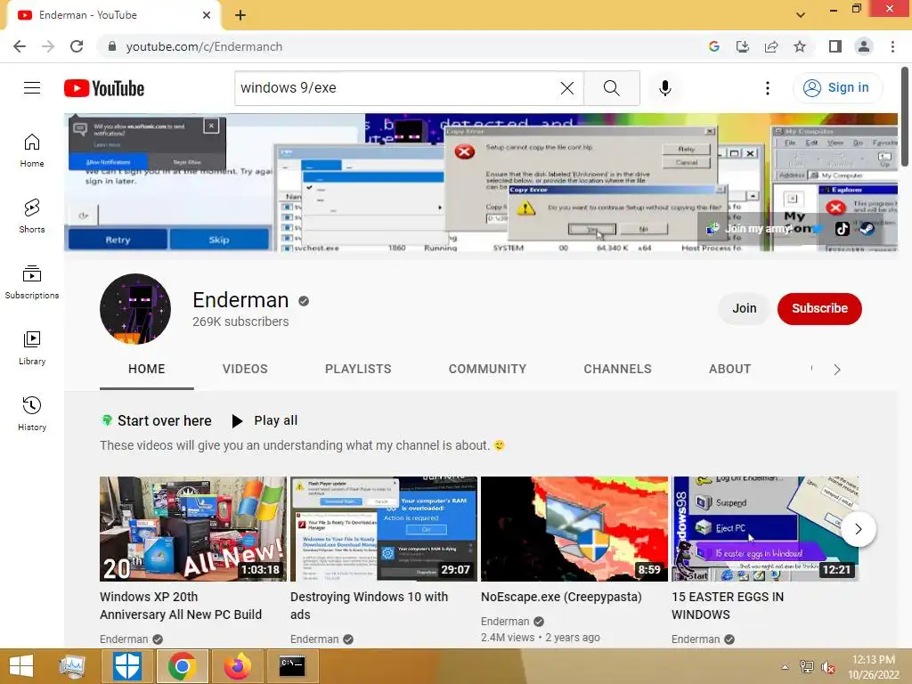The height and width of the screenshot is (684, 912).
Task: Go to YouTube home via logo
Action: [x=104, y=88]
